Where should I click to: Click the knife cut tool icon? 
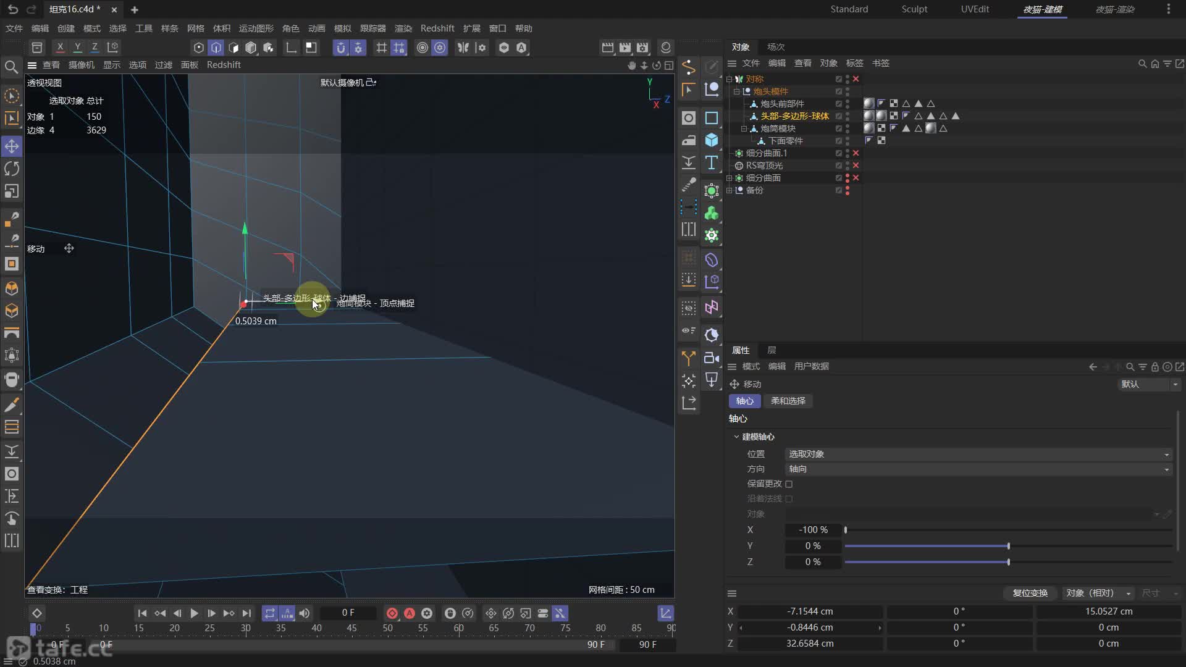coord(12,405)
